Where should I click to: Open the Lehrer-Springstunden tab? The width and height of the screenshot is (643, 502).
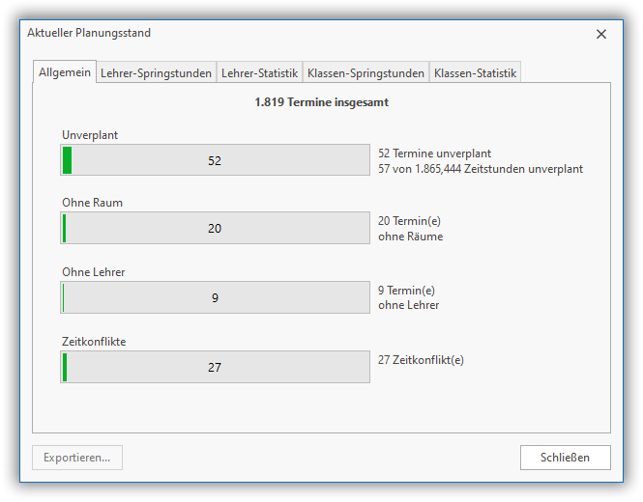(x=156, y=73)
